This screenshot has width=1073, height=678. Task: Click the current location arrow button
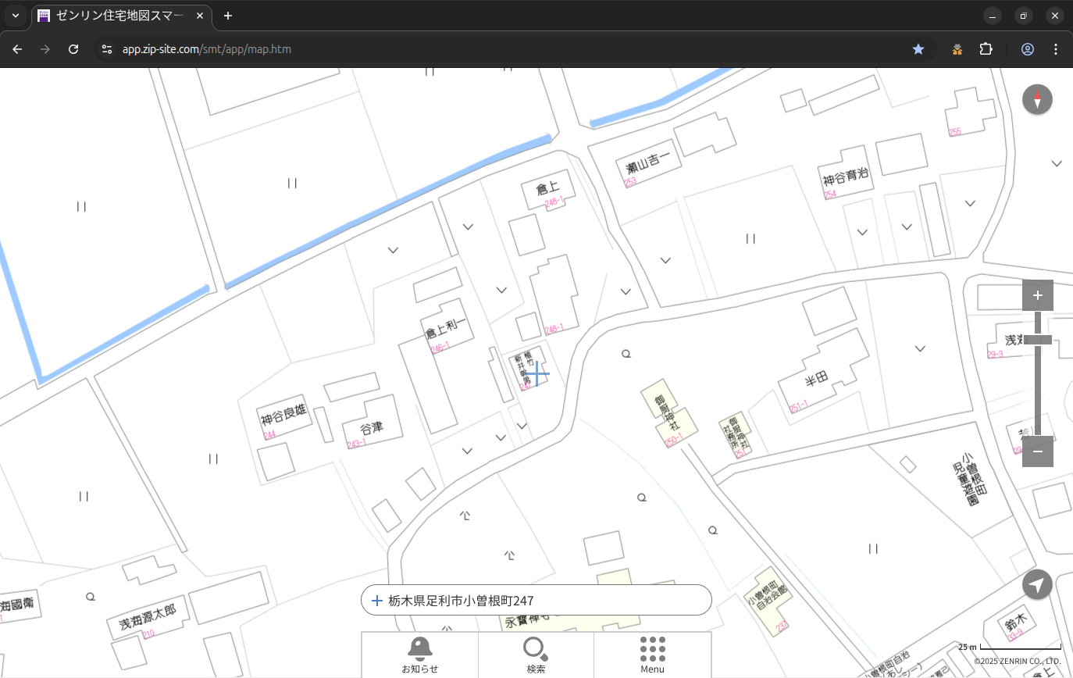[x=1037, y=584]
